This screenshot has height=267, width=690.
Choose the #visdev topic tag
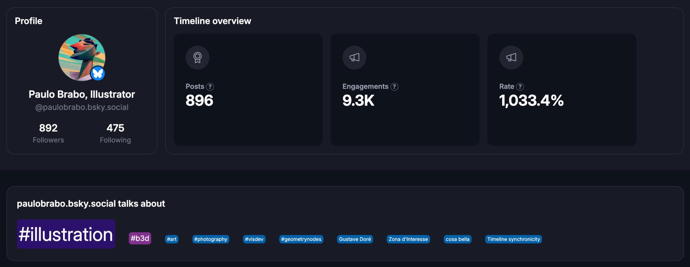pyautogui.click(x=254, y=239)
